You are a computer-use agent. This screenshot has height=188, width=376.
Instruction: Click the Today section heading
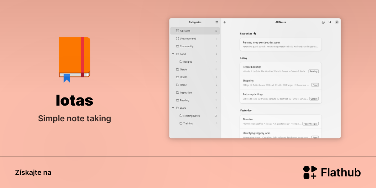point(243,58)
